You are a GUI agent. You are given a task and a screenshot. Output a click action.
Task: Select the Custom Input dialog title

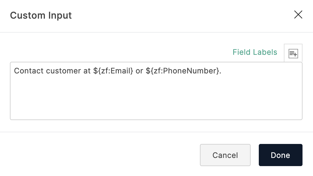pyautogui.click(x=41, y=15)
